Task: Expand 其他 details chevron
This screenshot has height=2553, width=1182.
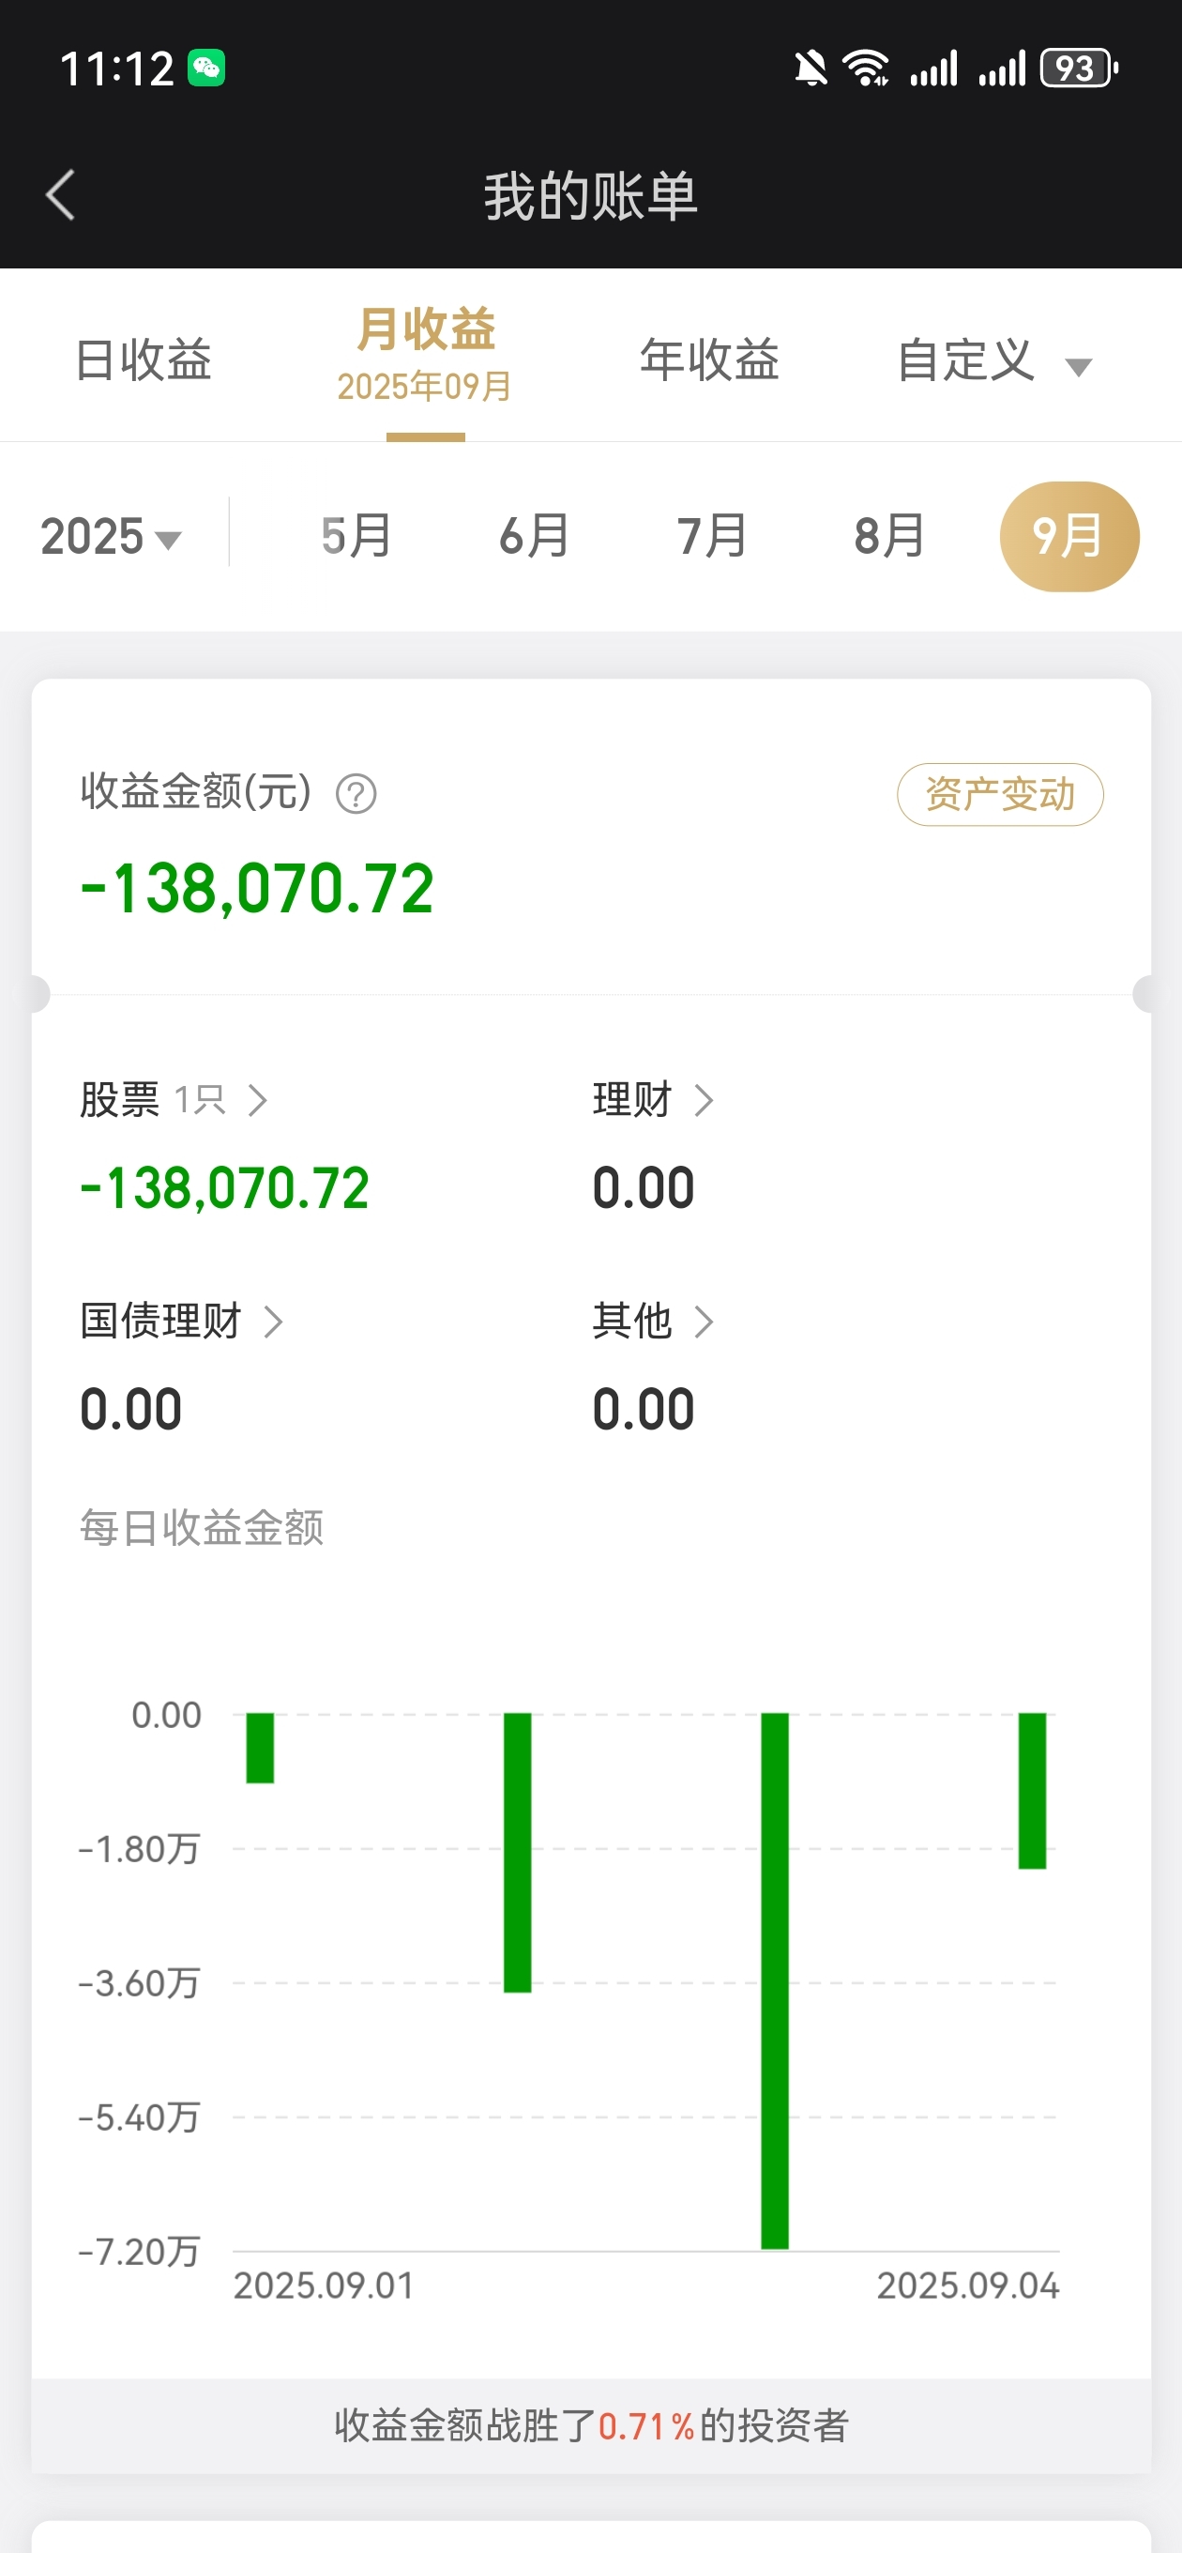Action: pyautogui.click(x=704, y=1322)
